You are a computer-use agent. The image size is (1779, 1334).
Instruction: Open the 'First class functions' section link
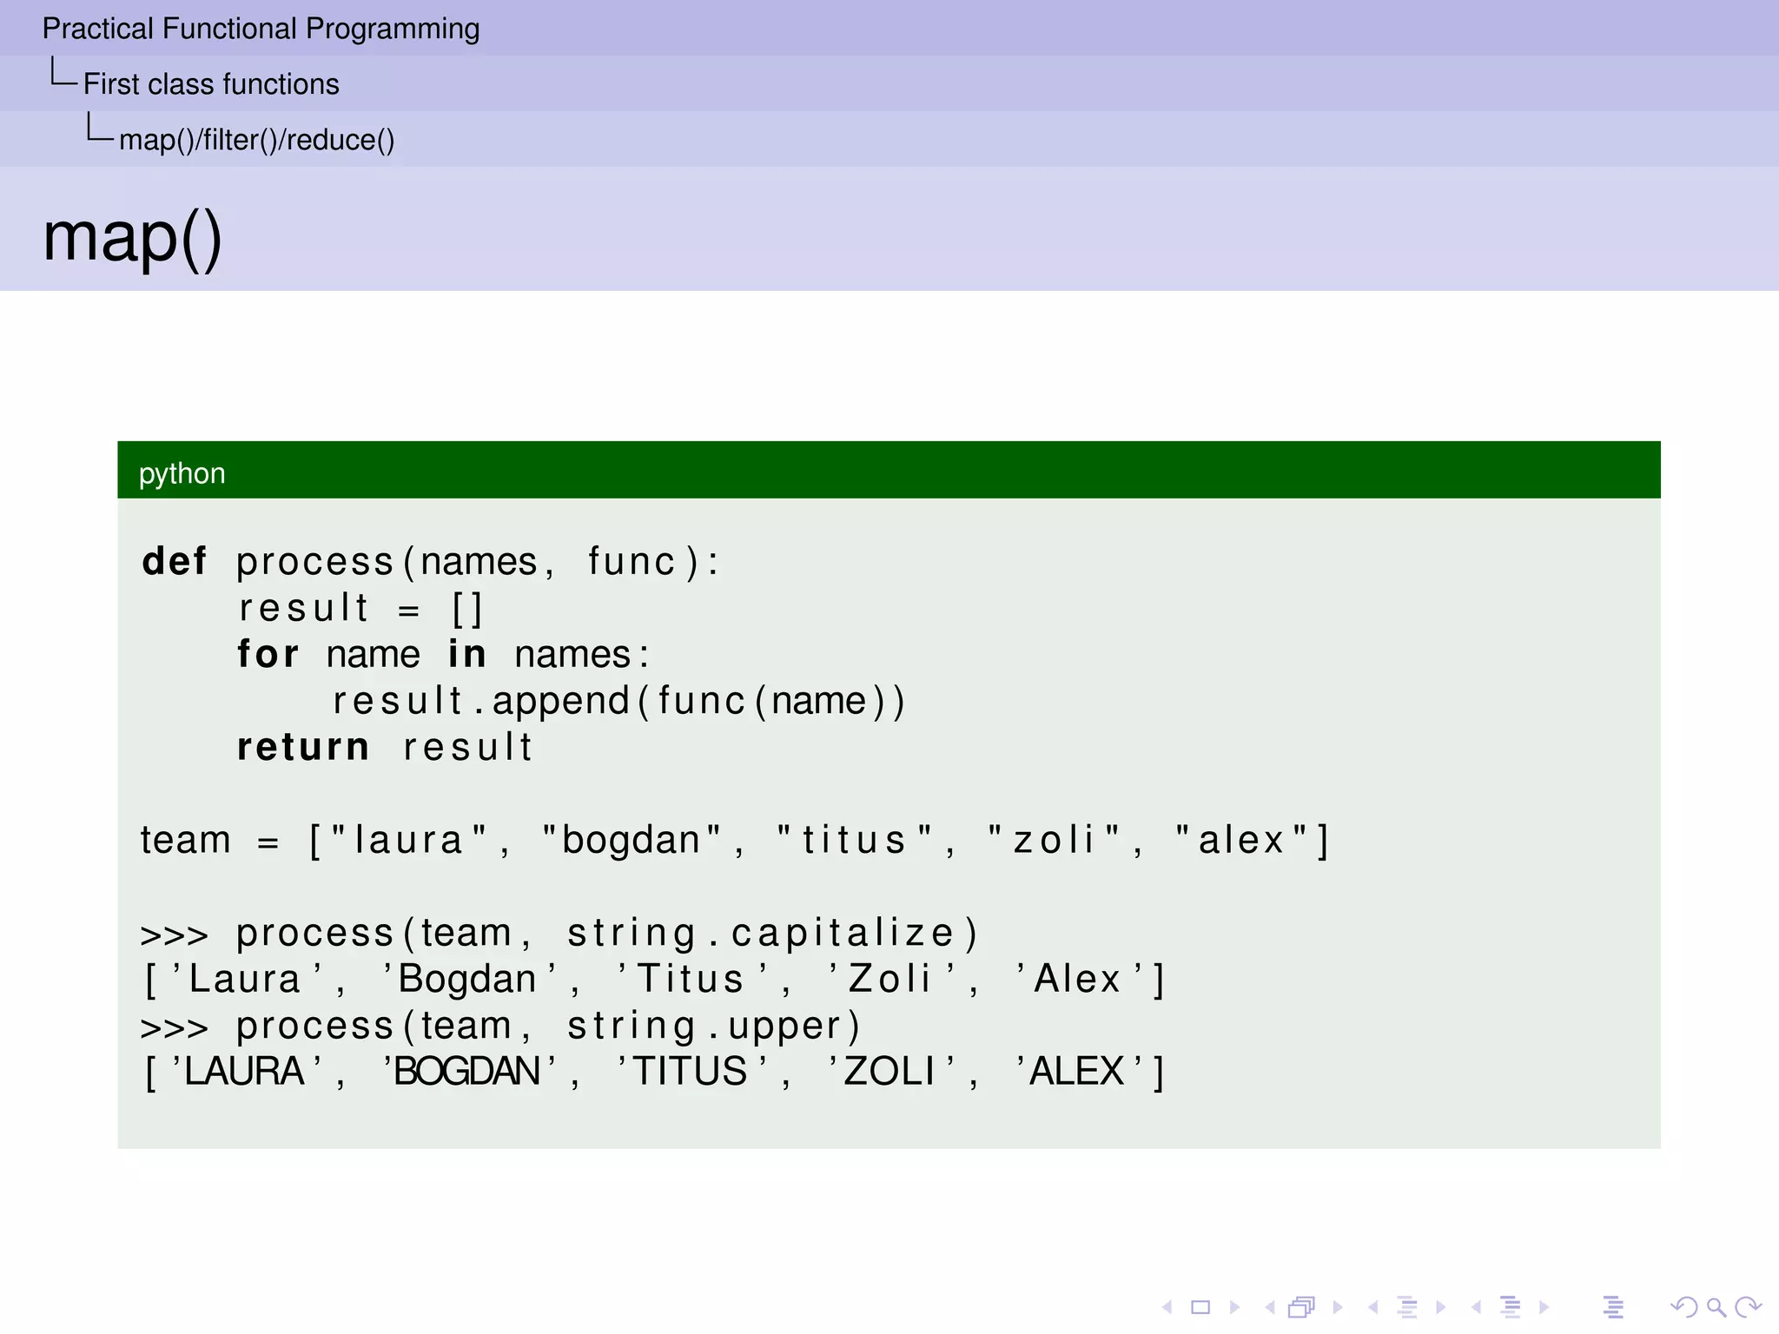click(x=211, y=84)
